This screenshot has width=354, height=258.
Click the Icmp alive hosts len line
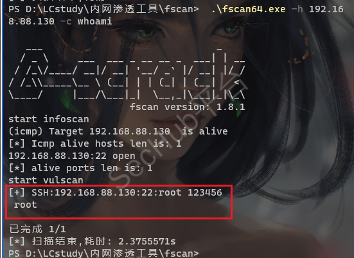[95, 143]
